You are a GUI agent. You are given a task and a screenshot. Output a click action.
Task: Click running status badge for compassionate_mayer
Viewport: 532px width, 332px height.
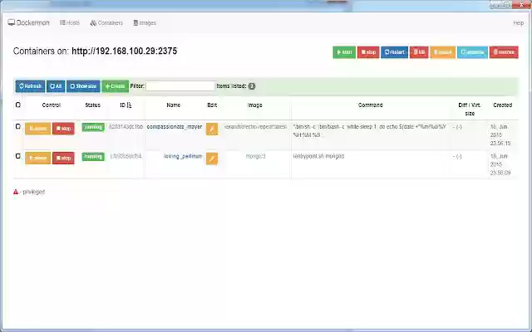[x=93, y=127]
